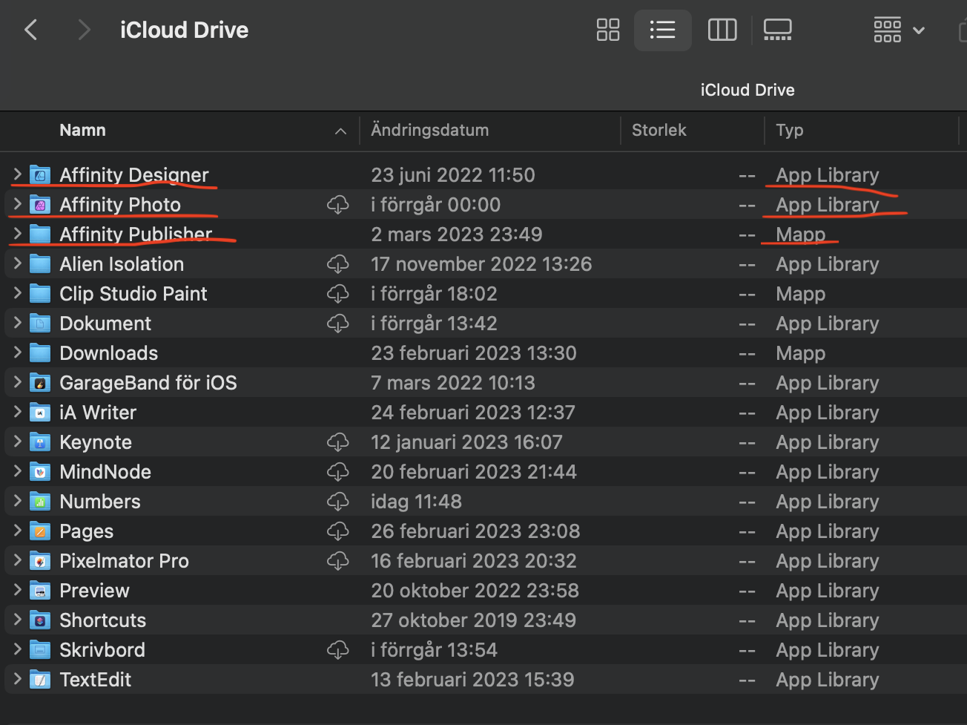This screenshot has width=967, height=725.
Task: Select the Dokument folder icon
Action: click(40, 324)
